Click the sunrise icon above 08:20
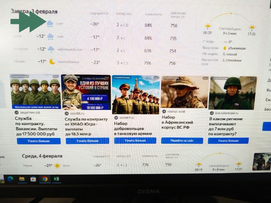The width and height of the screenshot is (271, 203). click(x=208, y=26)
